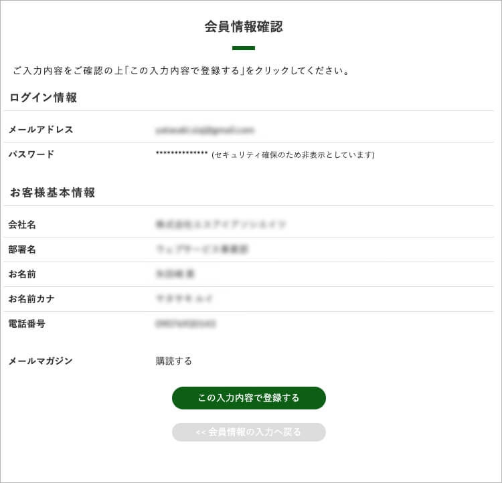Click the パスワード field label
502x483 pixels.
[x=31, y=155]
